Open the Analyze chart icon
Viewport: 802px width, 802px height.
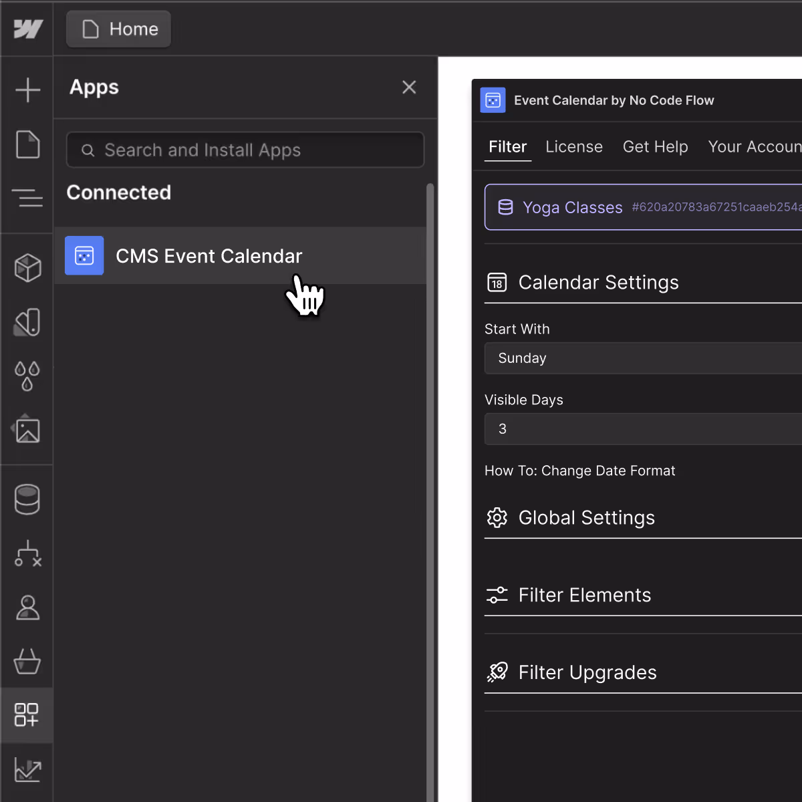click(x=27, y=770)
